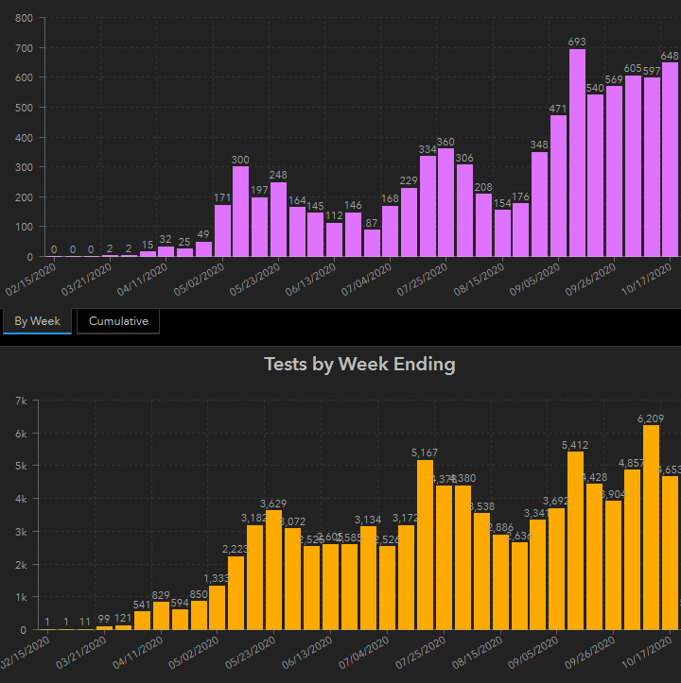Screen dimensions: 681x683
Task: Click the purple bar showing 360
Action: (x=445, y=202)
